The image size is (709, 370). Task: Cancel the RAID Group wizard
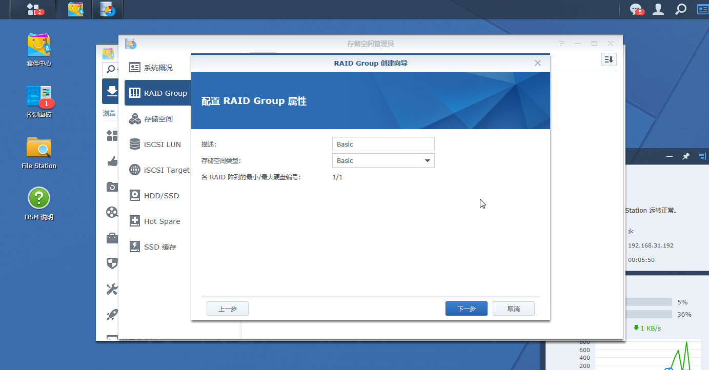(x=513, y=309)
